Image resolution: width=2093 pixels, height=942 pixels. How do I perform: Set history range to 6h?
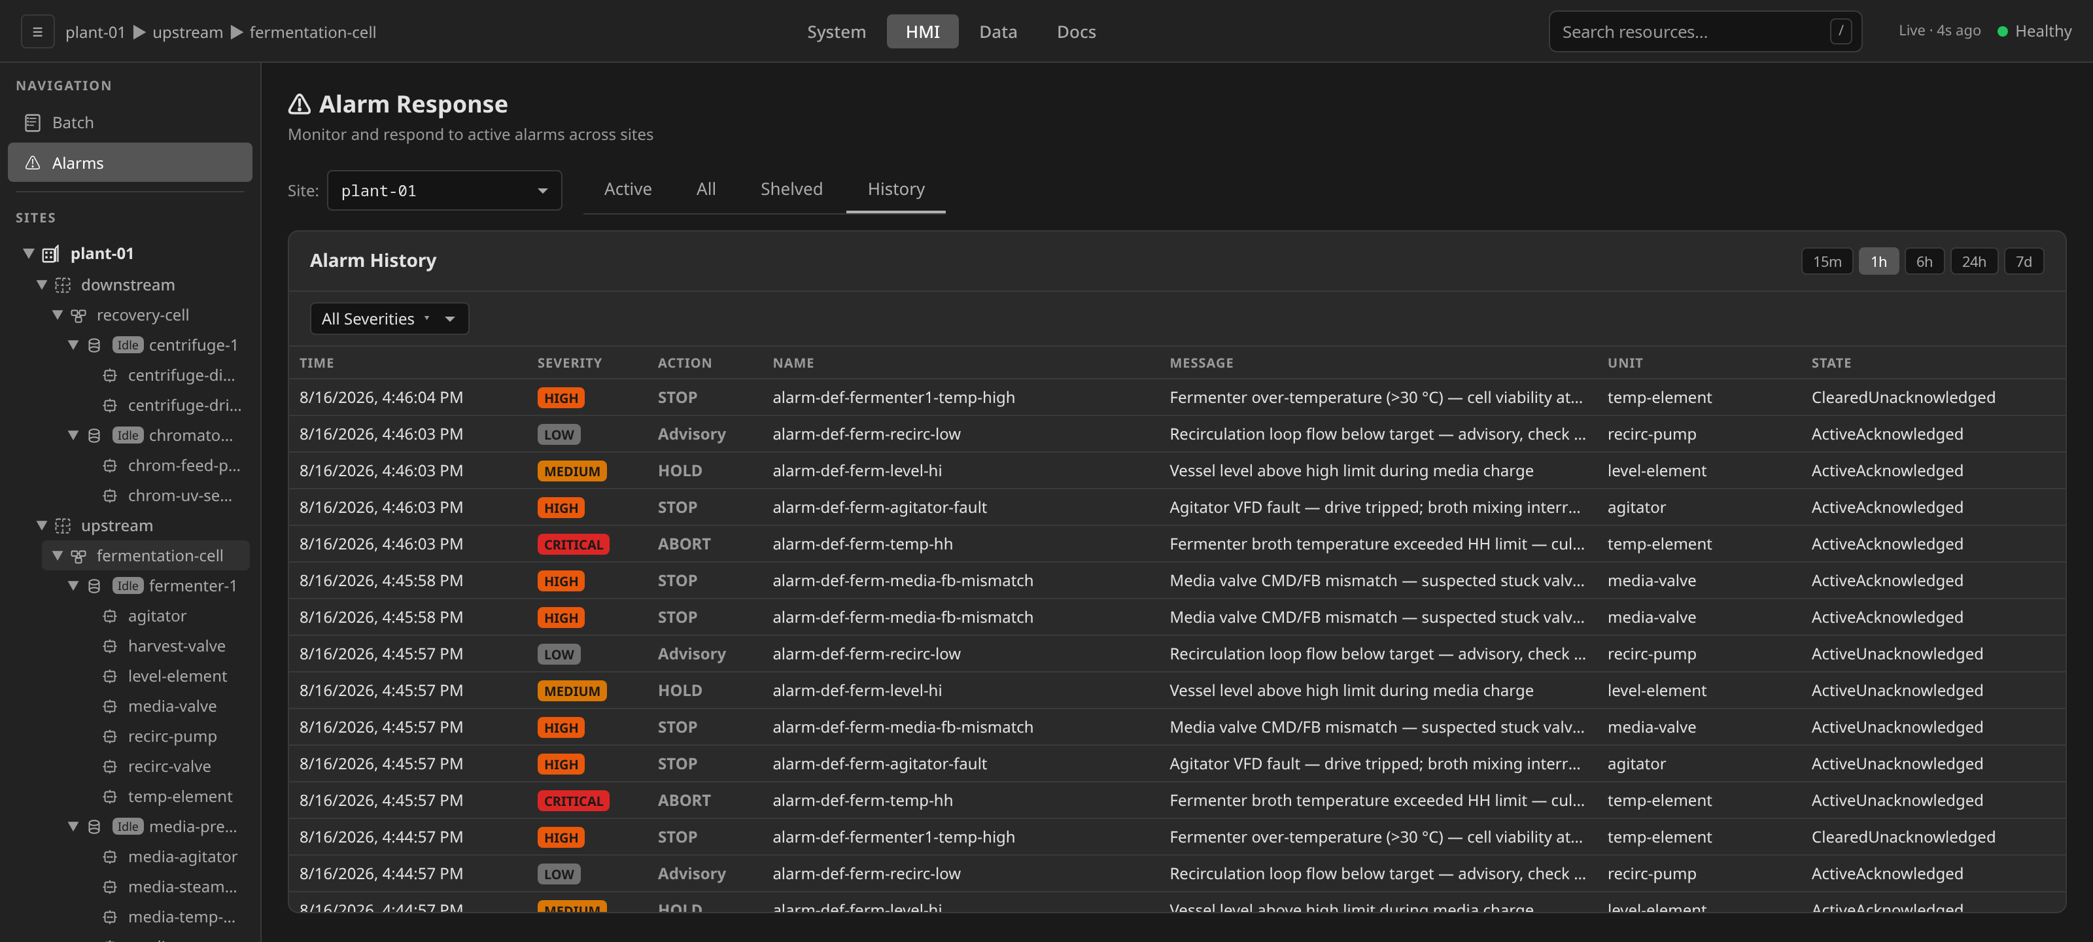pyautogui.click(x=1924, y=262)
